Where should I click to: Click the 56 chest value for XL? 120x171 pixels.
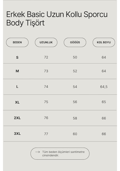click(x=75, y=102)
